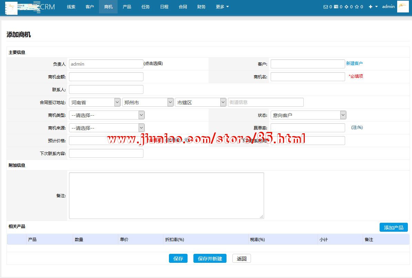
Task: Open the 商机来源 dropdown
Action: pos(107,128)
